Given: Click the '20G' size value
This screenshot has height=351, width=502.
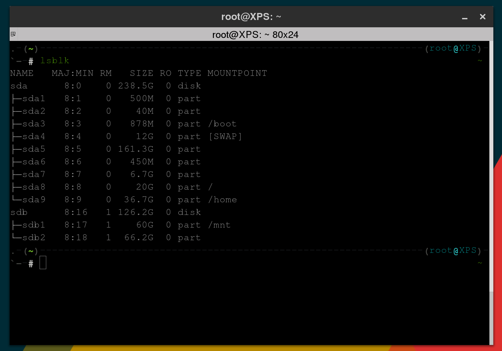Looking at the screenshot, I should tap(145, 187).
